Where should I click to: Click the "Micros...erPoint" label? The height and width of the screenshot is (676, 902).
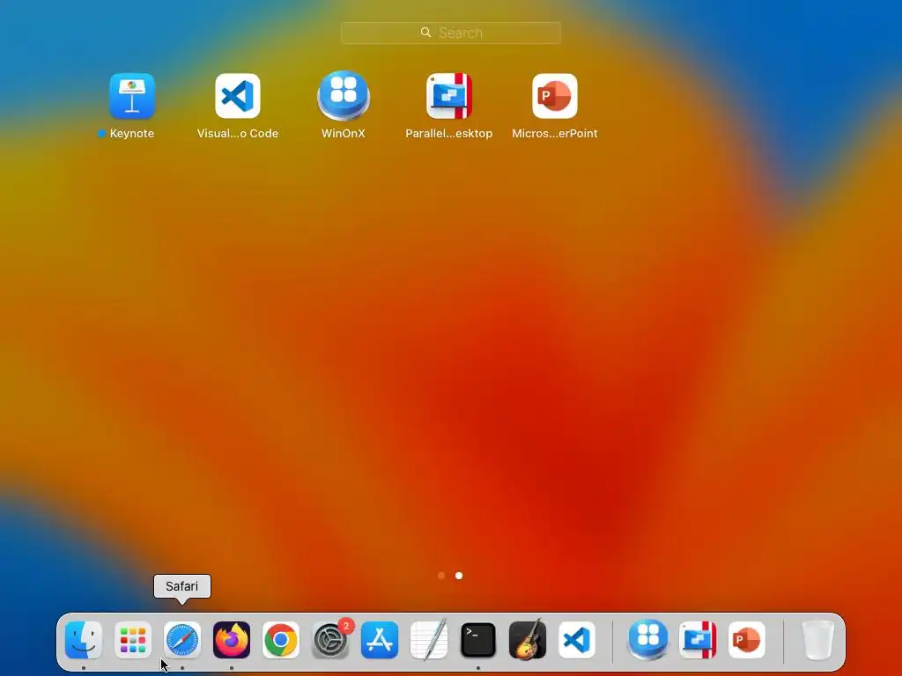pyautogui.click(x=555, y=134)
